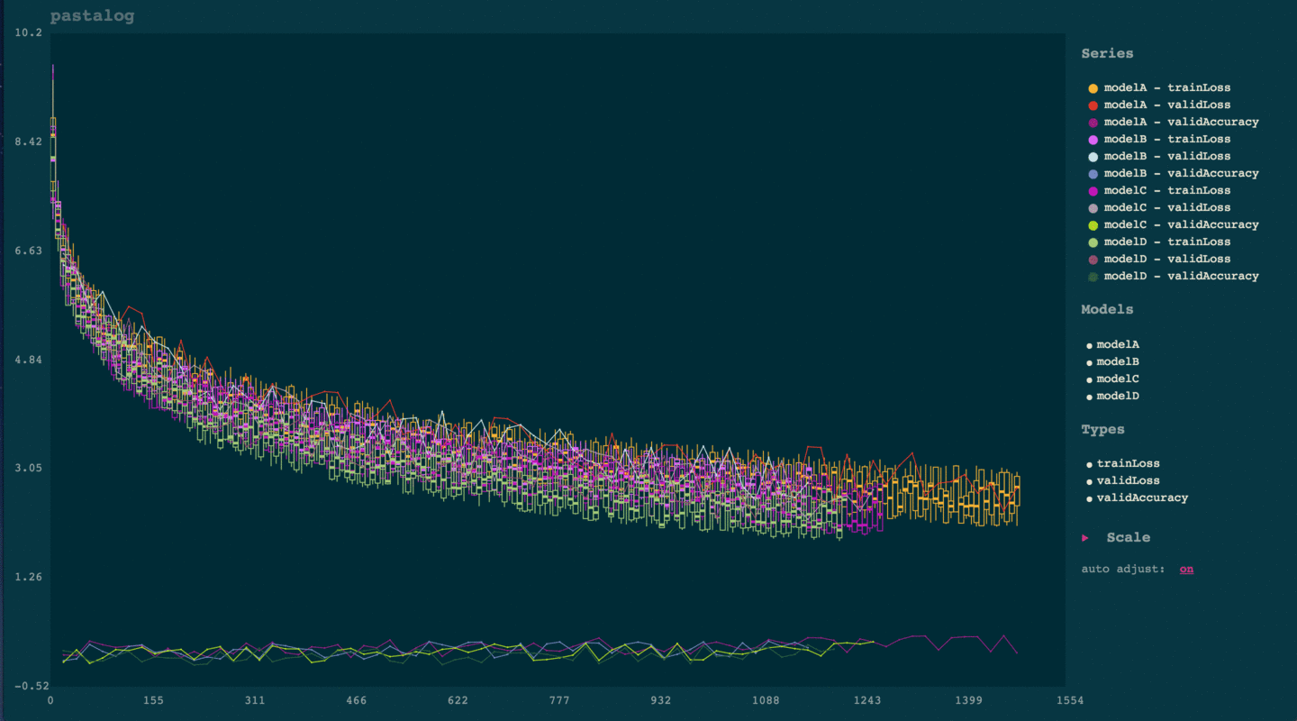The image size is (1297, 721).
Task: Toggle the trainLoss type filter
Action: point(1129,463)
